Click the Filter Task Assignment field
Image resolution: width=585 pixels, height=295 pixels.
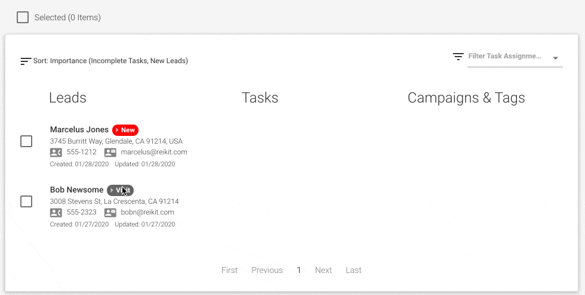click(515, 57)
